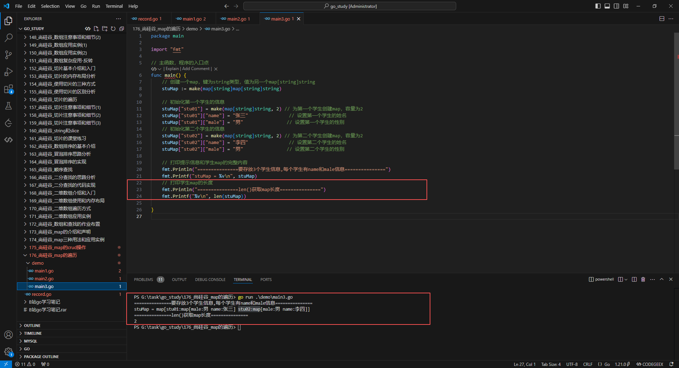Collapse the demo folder
The width and height of the screenshot is (679, 368).
coord(72,263)
